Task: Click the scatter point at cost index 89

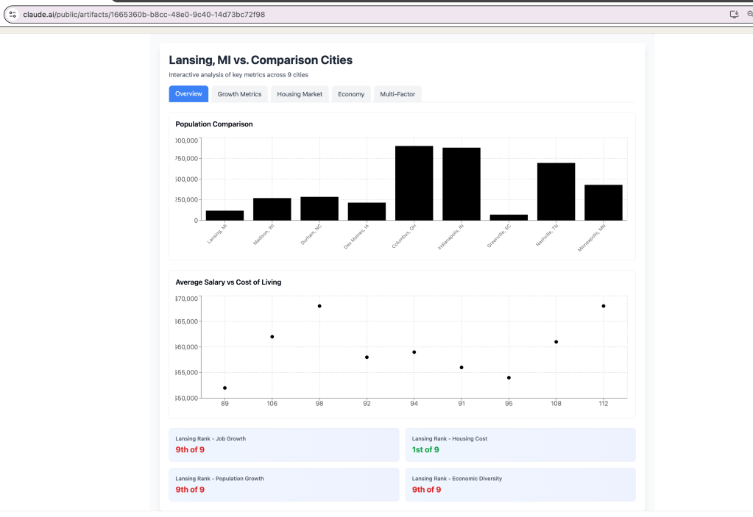Action: 225,388
